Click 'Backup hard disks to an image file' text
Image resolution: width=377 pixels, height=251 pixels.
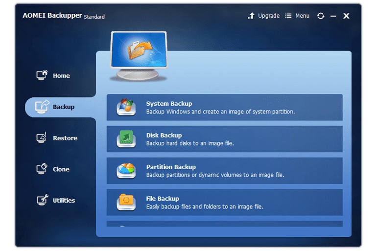click(x=190, y=143)
